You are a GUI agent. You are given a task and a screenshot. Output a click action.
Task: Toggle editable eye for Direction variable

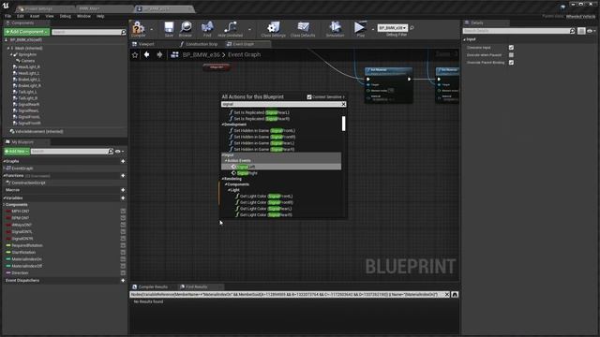tap(123, 272)
